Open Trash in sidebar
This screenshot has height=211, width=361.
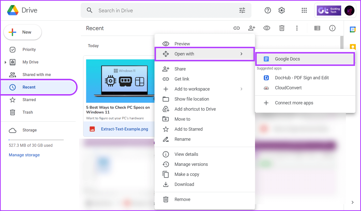pyautogui.click(x=28, y=112)
